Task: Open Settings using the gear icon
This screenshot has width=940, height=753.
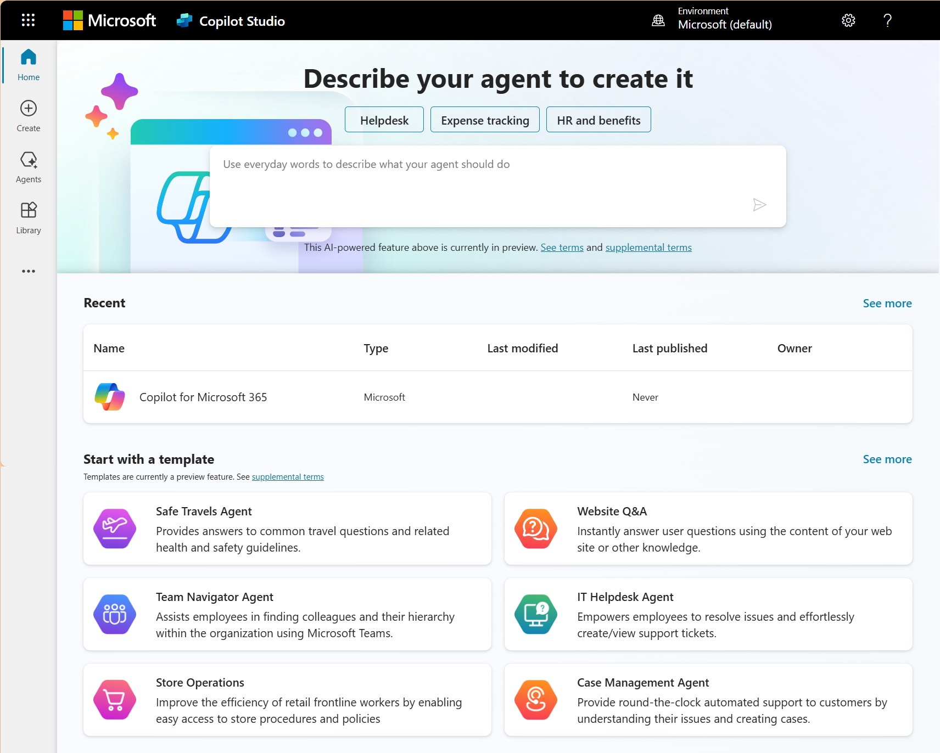Action: [x=848, y=20]
